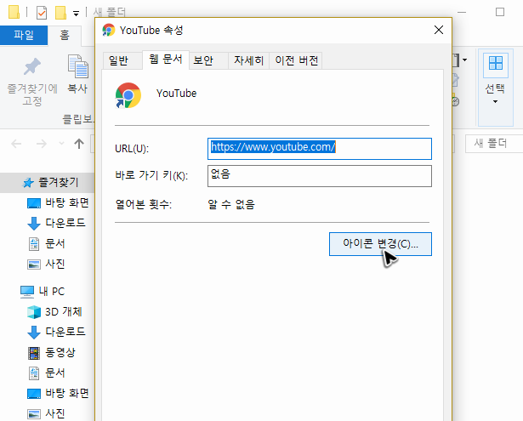Maximize the Explorer window

[x=500, y=13]
